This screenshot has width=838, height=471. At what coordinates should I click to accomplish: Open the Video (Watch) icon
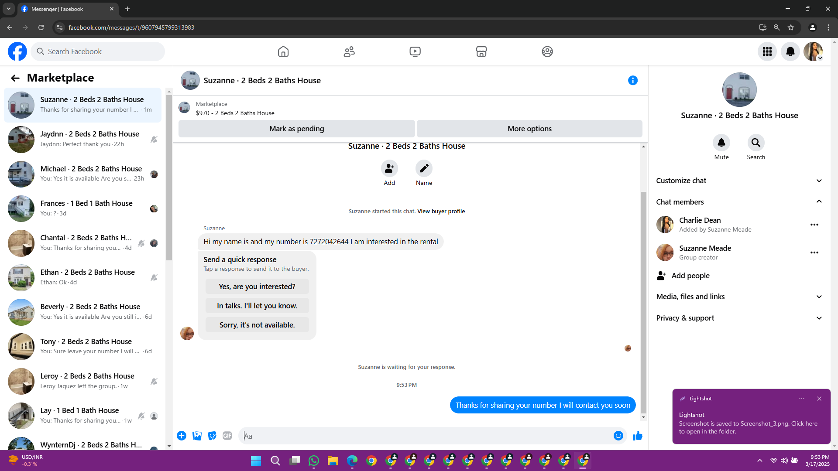point(415,51)
